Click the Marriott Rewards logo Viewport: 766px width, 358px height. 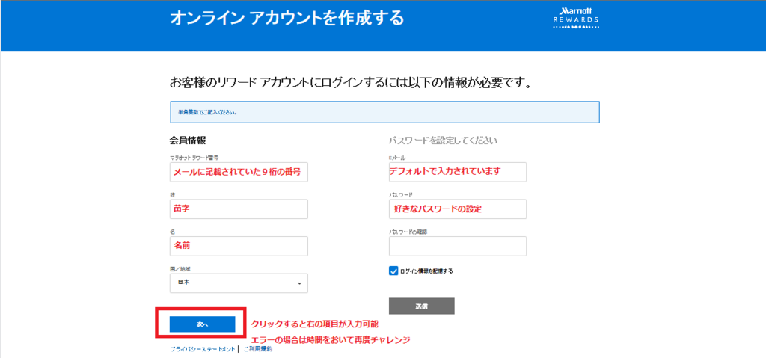(x=576, y=19)
